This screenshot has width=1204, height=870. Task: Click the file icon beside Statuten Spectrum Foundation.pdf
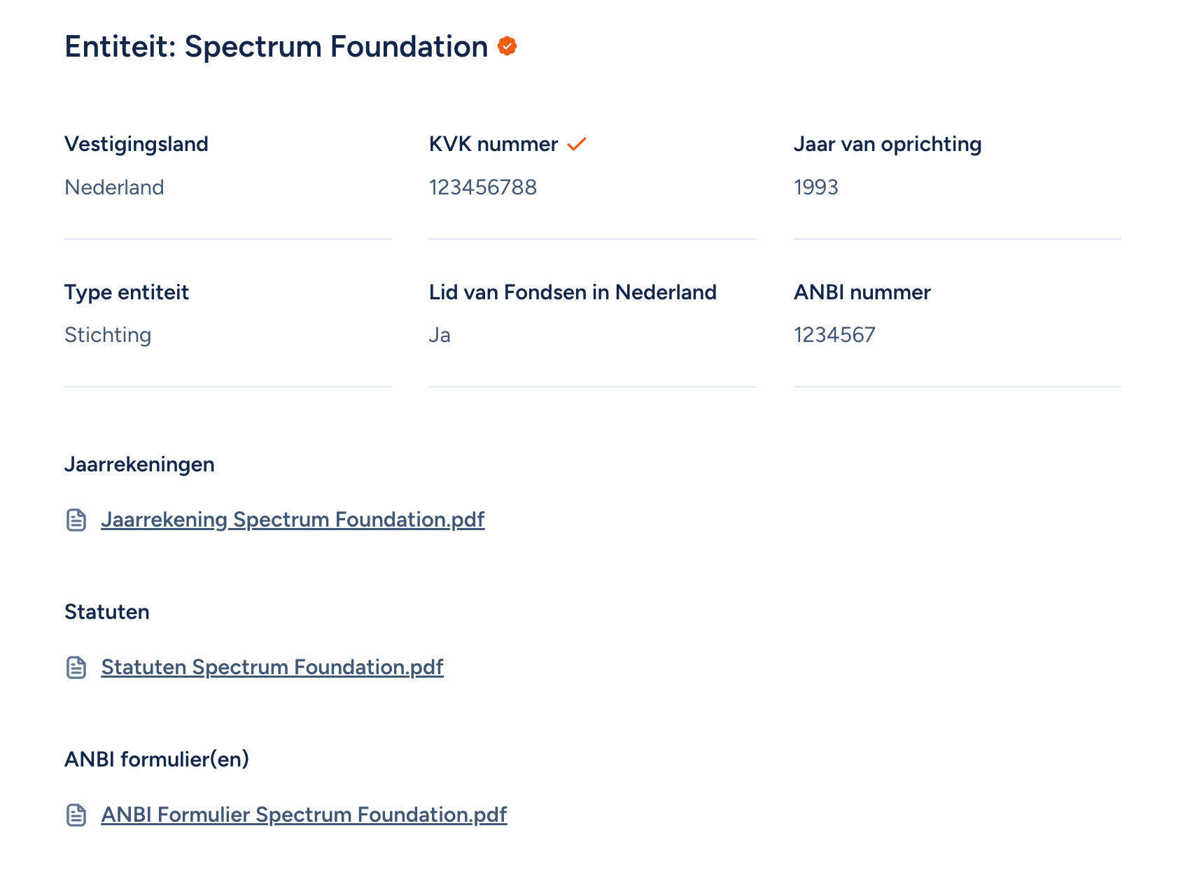coord(76,667)
